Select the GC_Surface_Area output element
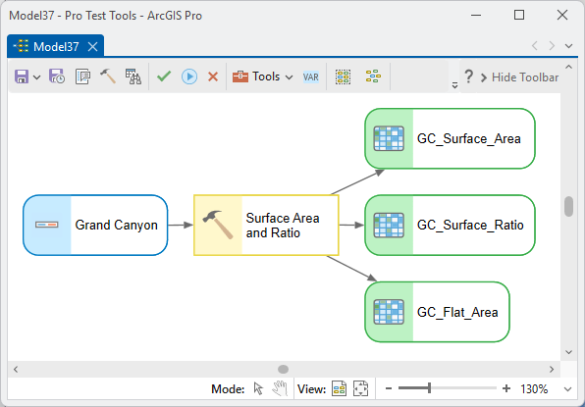The width and height of the screenshot is (585, 407). [x=450, y=138]
